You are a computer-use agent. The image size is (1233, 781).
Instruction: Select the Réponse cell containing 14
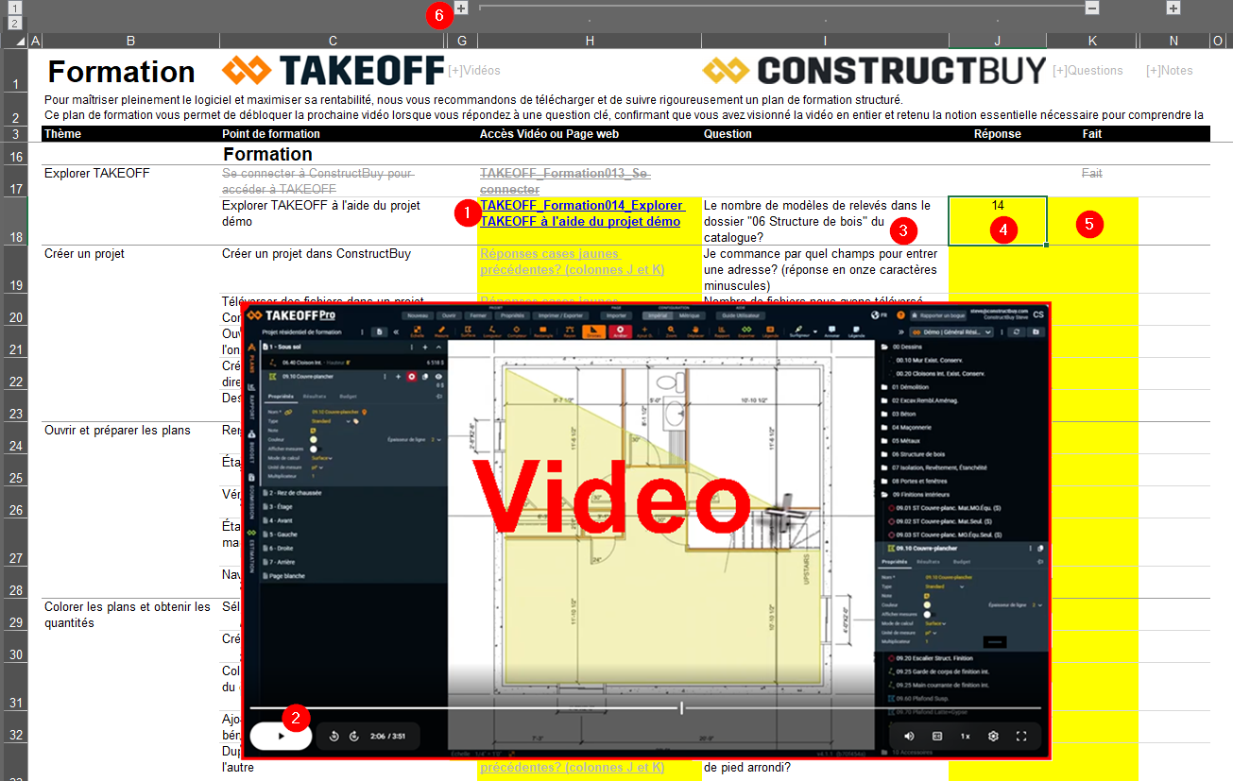998,220
